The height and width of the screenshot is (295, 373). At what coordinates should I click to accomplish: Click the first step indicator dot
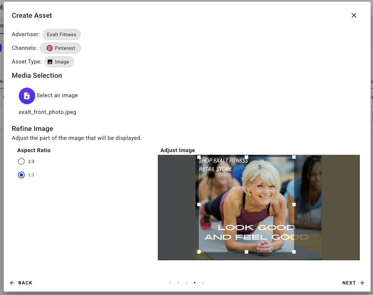pos(170,283)
